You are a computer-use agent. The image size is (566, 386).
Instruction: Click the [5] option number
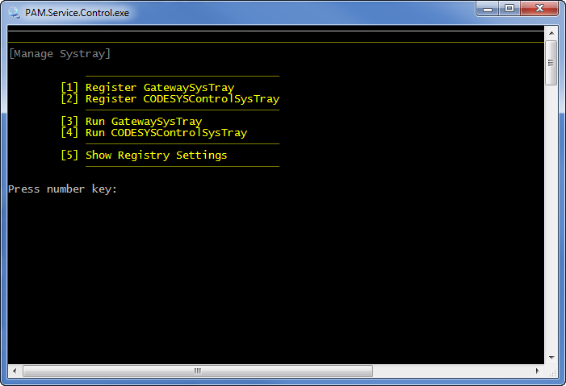click(69, 156)
